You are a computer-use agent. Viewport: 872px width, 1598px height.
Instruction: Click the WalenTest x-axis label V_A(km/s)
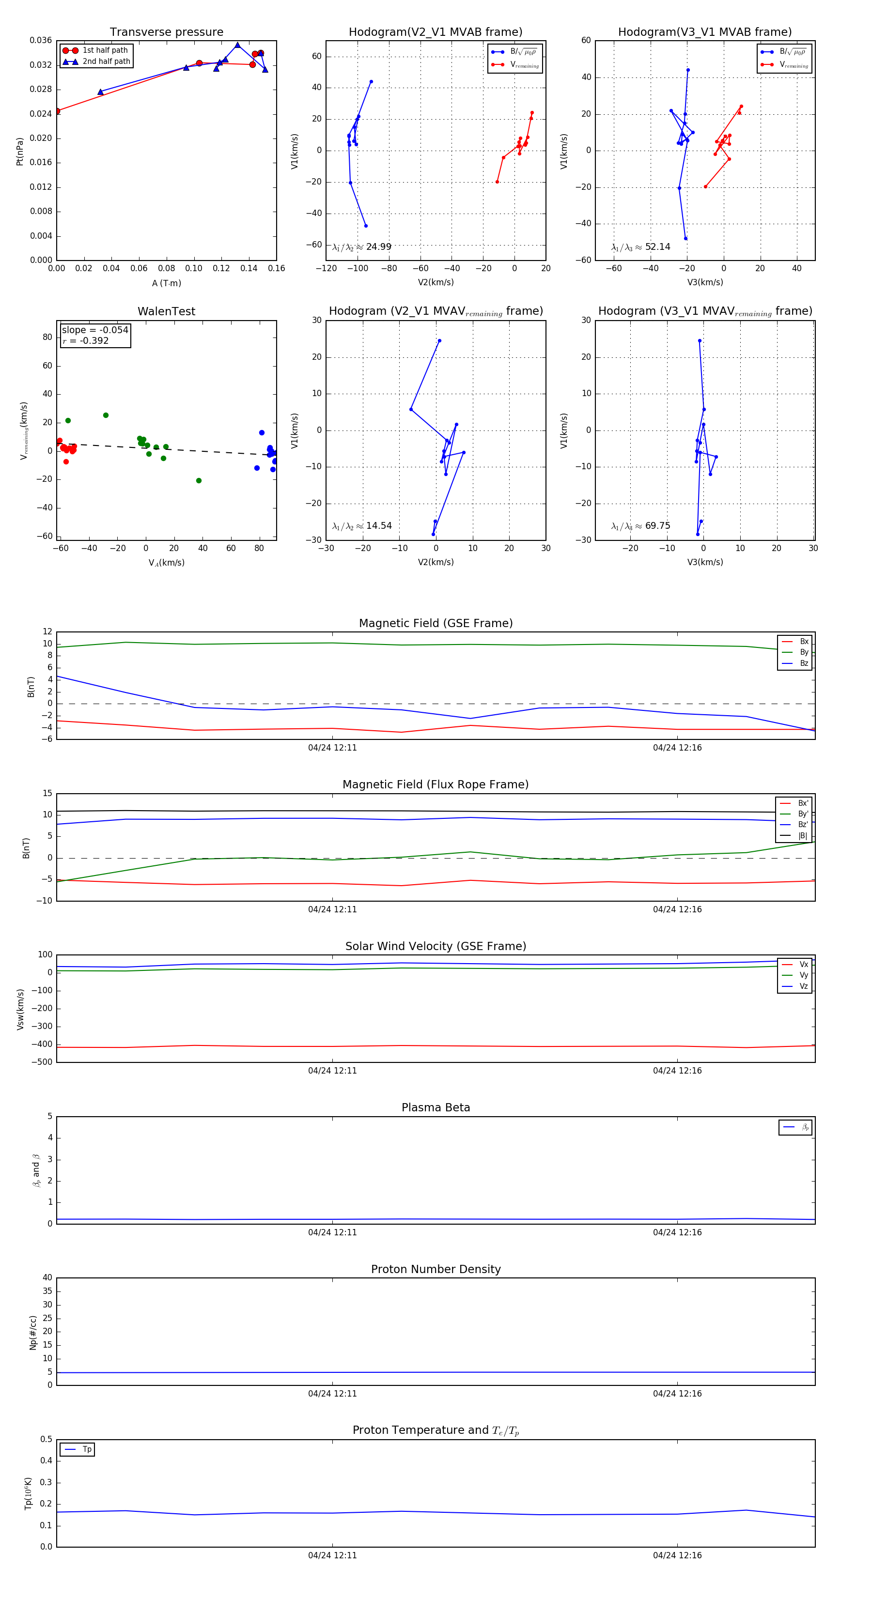pos(166,563)
